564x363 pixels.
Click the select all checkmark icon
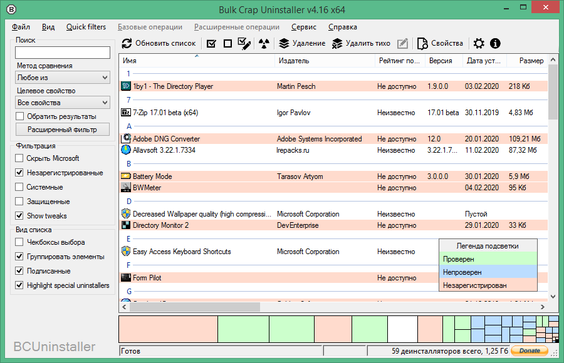212,43
